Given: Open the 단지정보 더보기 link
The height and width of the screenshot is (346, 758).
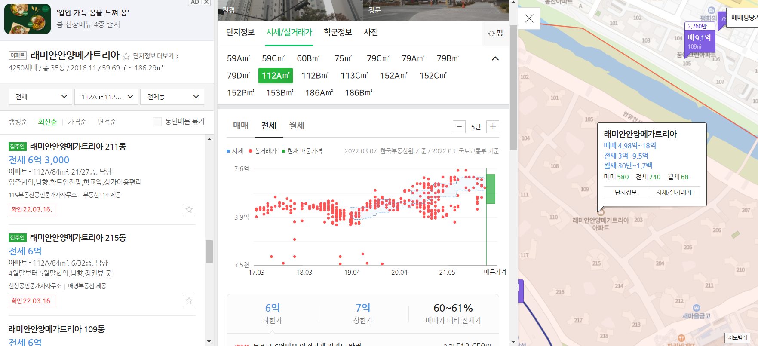Looking at the screenshot, I should coord(156,56).
